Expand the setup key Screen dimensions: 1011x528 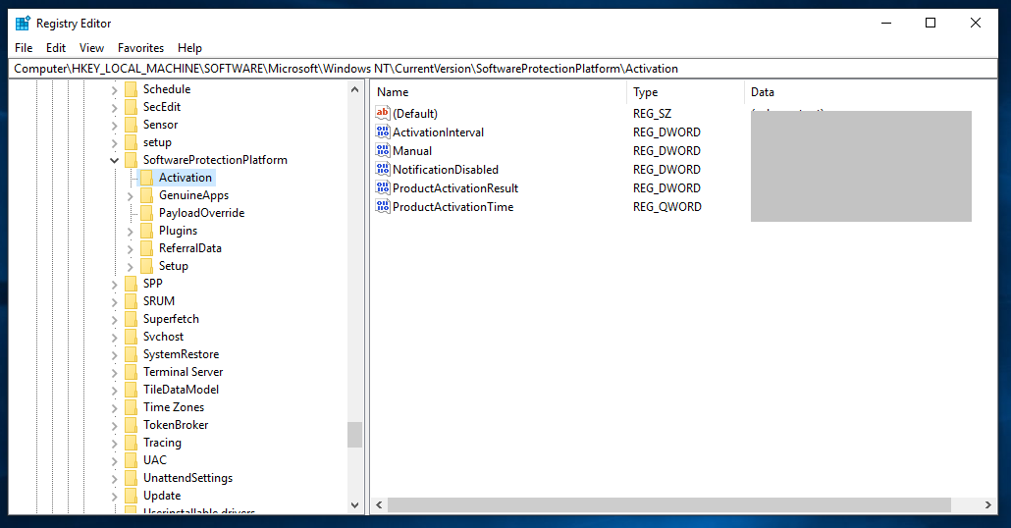click(x=114, y=143)
